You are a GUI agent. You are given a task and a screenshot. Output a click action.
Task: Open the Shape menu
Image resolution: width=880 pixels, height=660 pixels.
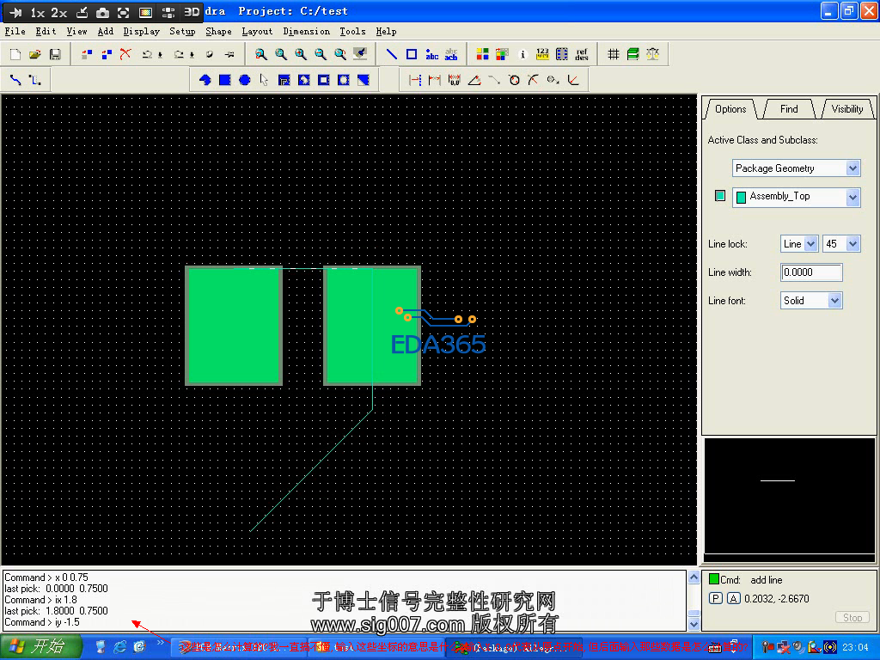click(218, 32)
